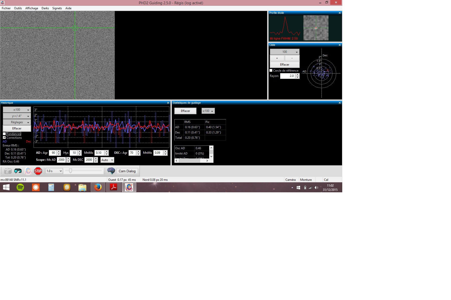The image size is (451, 300).
Task: Open the 1.0 s exposure dropdown
Action: tap(54, 171)
